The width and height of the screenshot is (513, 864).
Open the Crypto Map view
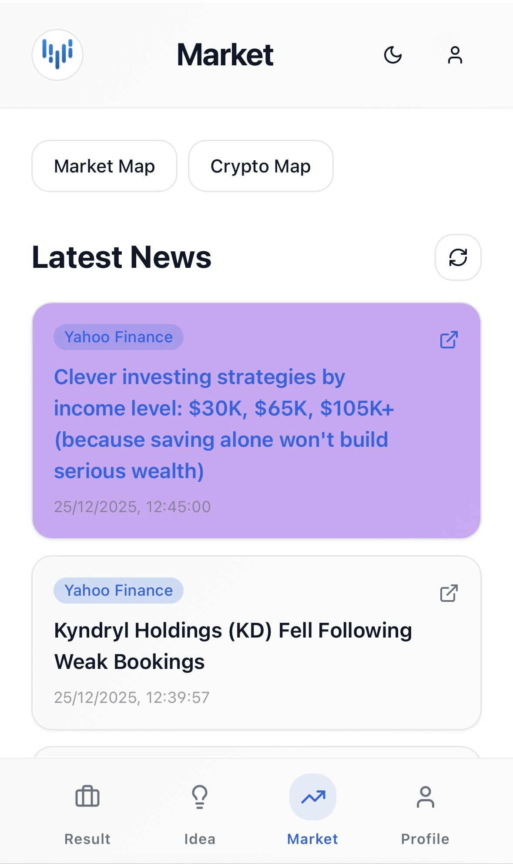click(260, 166)
